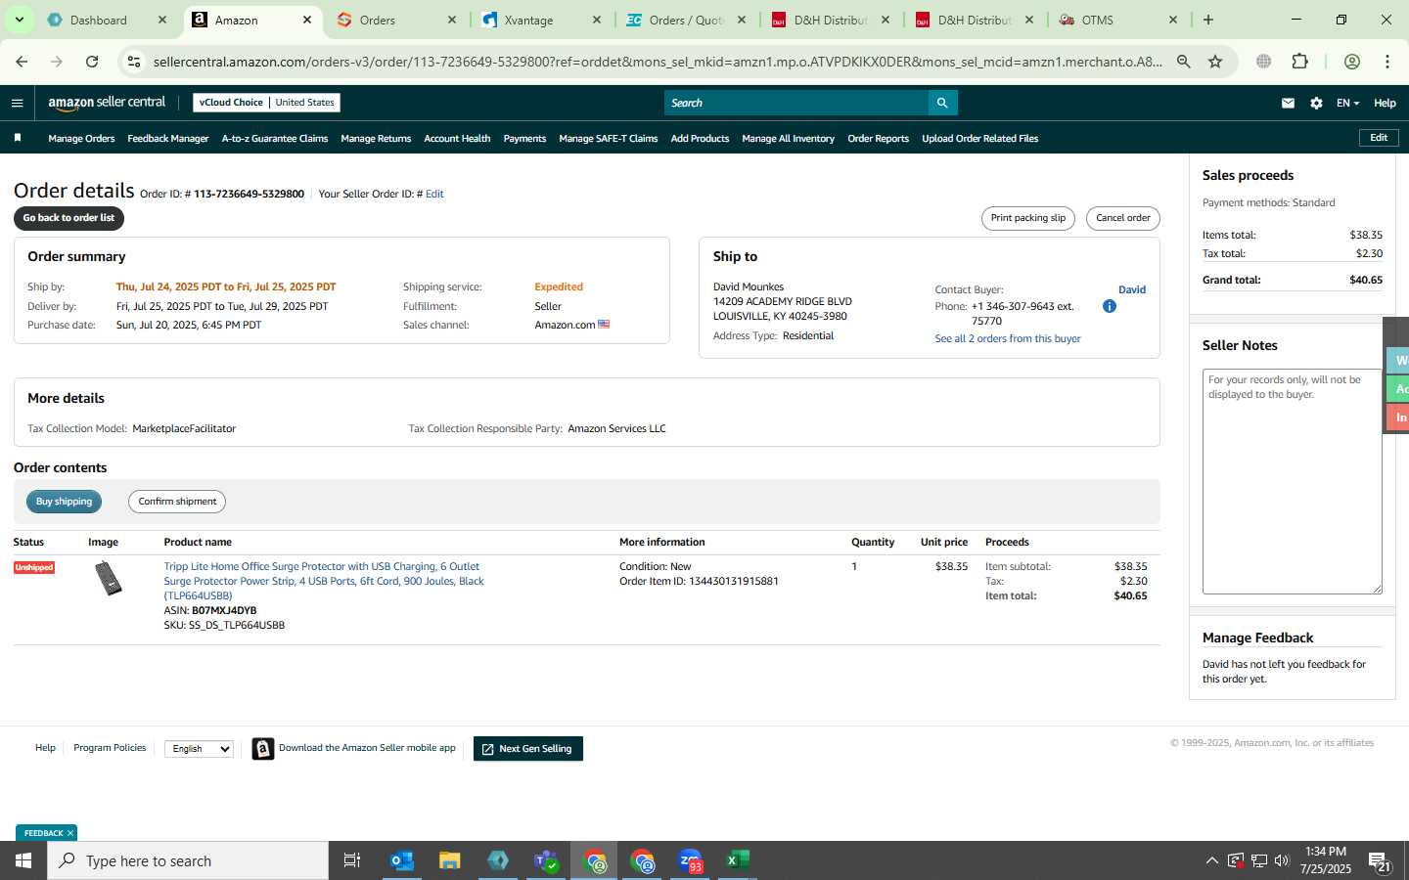This screenshot has height=880, width=1409.
Task: Click the bookmark flag icon in nav bar
Action: pyautogui.click(x=18, y=138)
